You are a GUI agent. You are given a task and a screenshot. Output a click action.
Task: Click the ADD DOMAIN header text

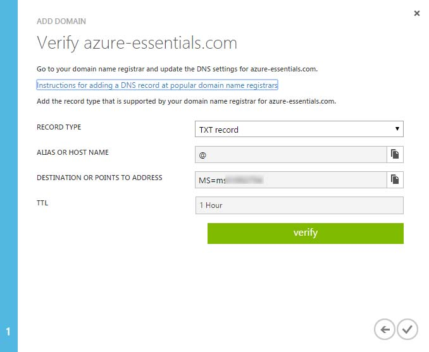(61, 21)
